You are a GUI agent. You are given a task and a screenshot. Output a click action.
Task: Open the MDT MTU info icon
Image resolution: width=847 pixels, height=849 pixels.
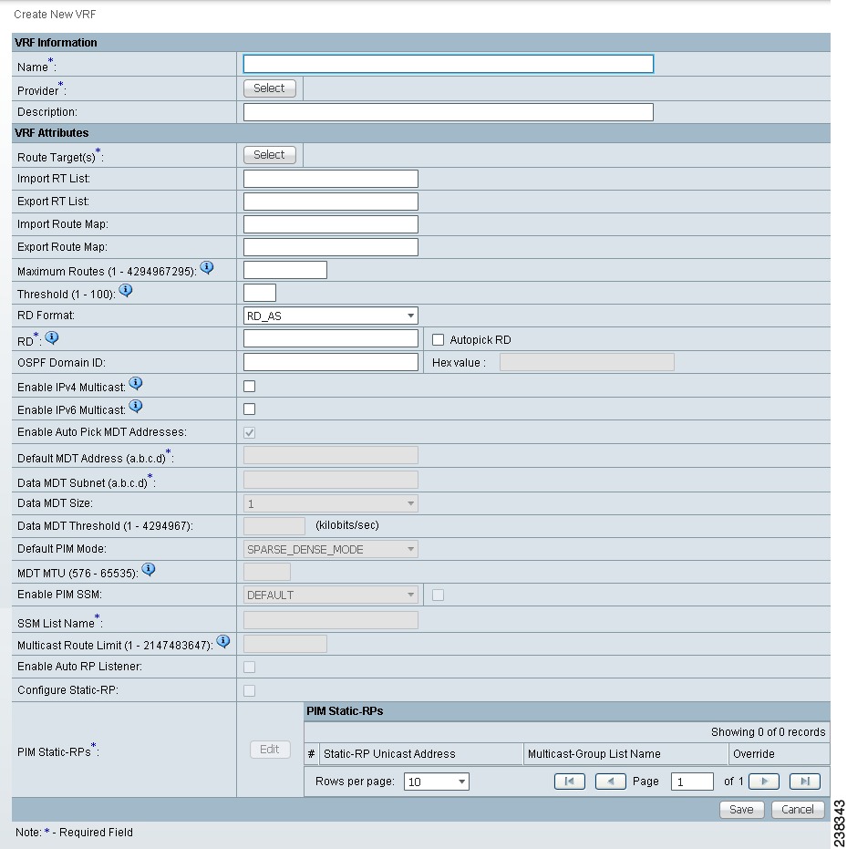pos(149,570)
